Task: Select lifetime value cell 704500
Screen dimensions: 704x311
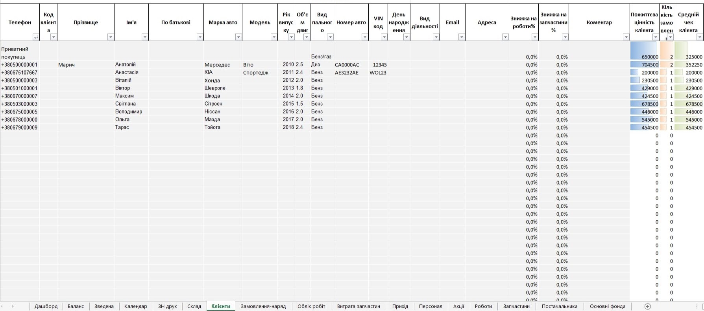Action: coord(645,65)
